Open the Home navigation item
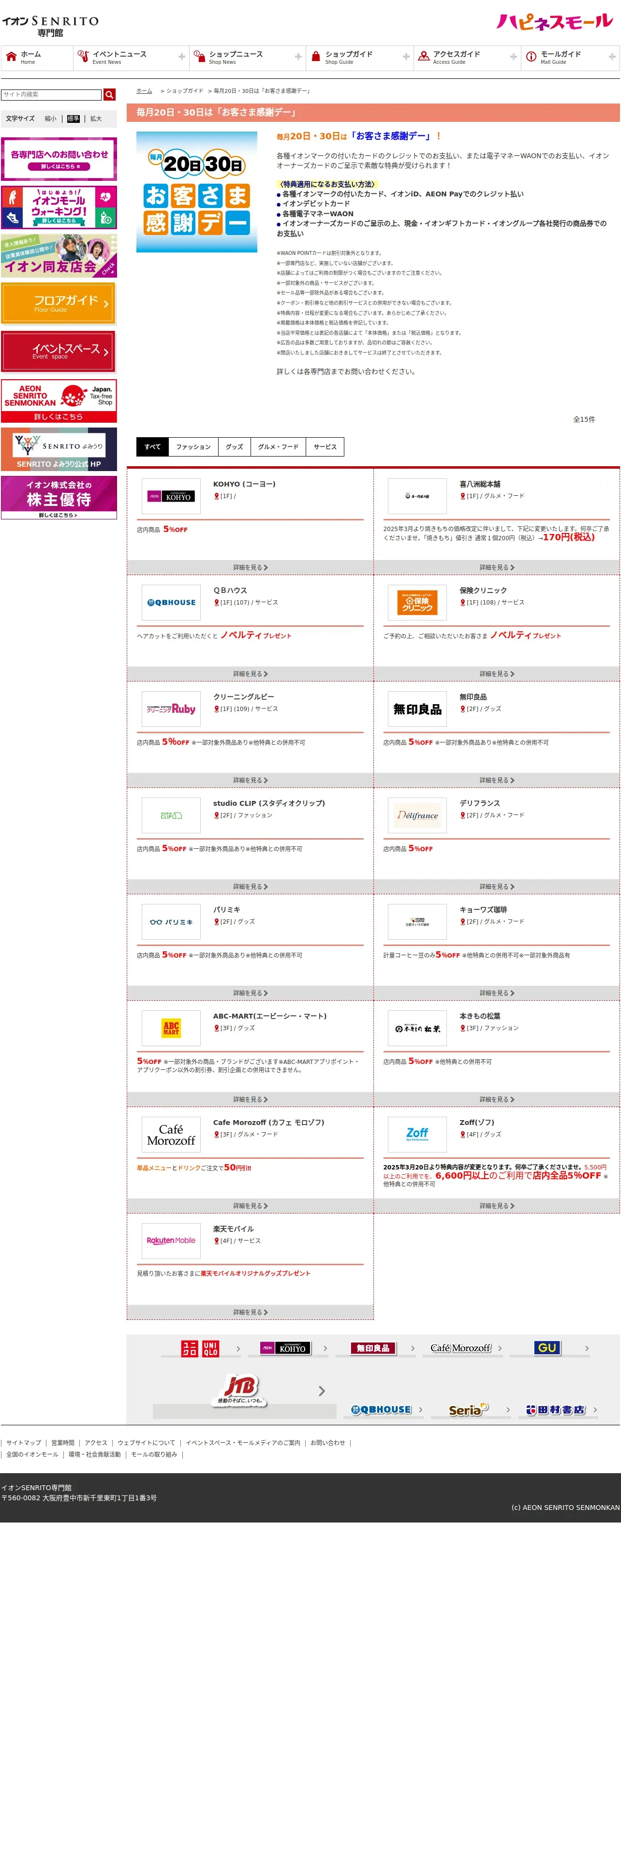 click(37, 58)
